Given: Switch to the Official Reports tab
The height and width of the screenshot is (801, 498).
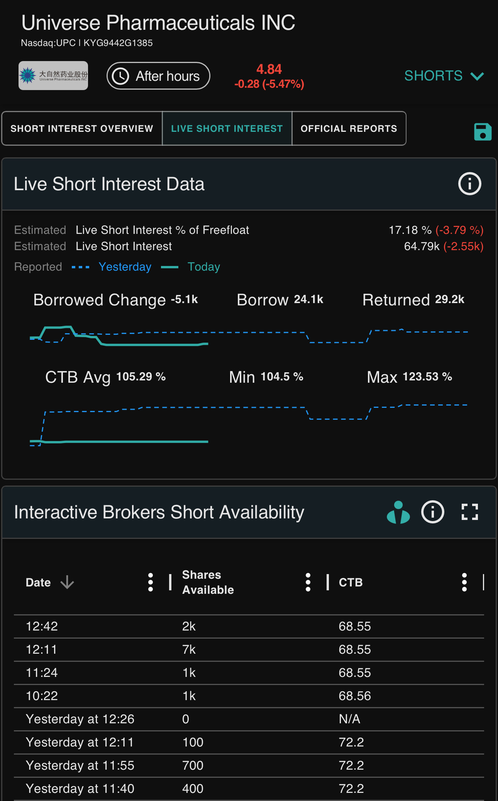Looking at the screenshot, I should pyautogui.click(x=349, y=128).
